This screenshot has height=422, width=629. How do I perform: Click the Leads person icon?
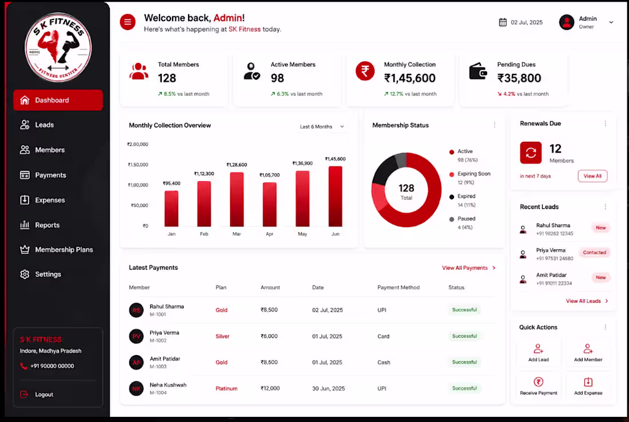click(25, 125)
